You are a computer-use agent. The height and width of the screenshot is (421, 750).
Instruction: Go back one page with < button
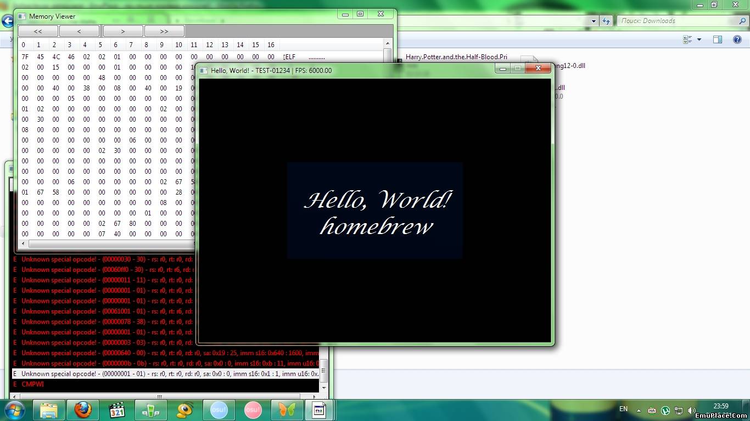79,31
